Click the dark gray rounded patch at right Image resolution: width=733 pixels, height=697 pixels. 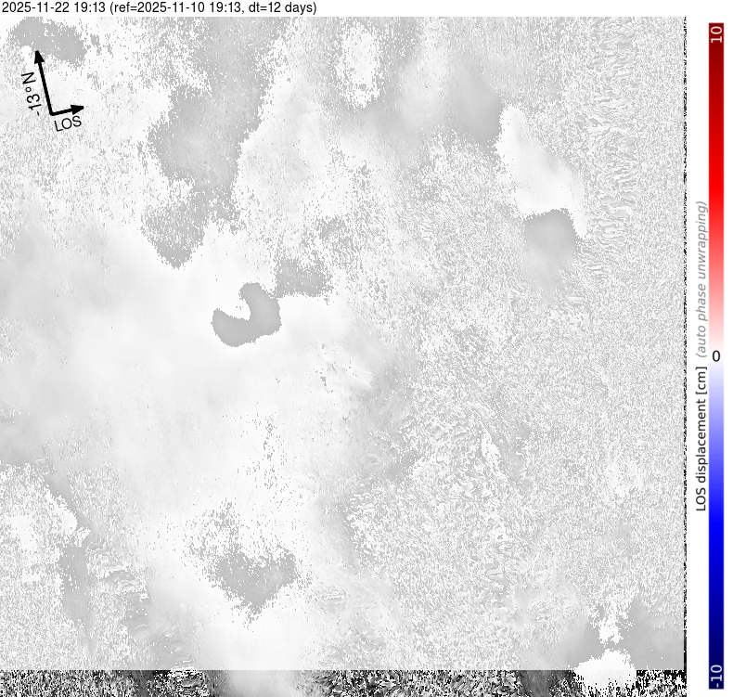coord(550,241)
